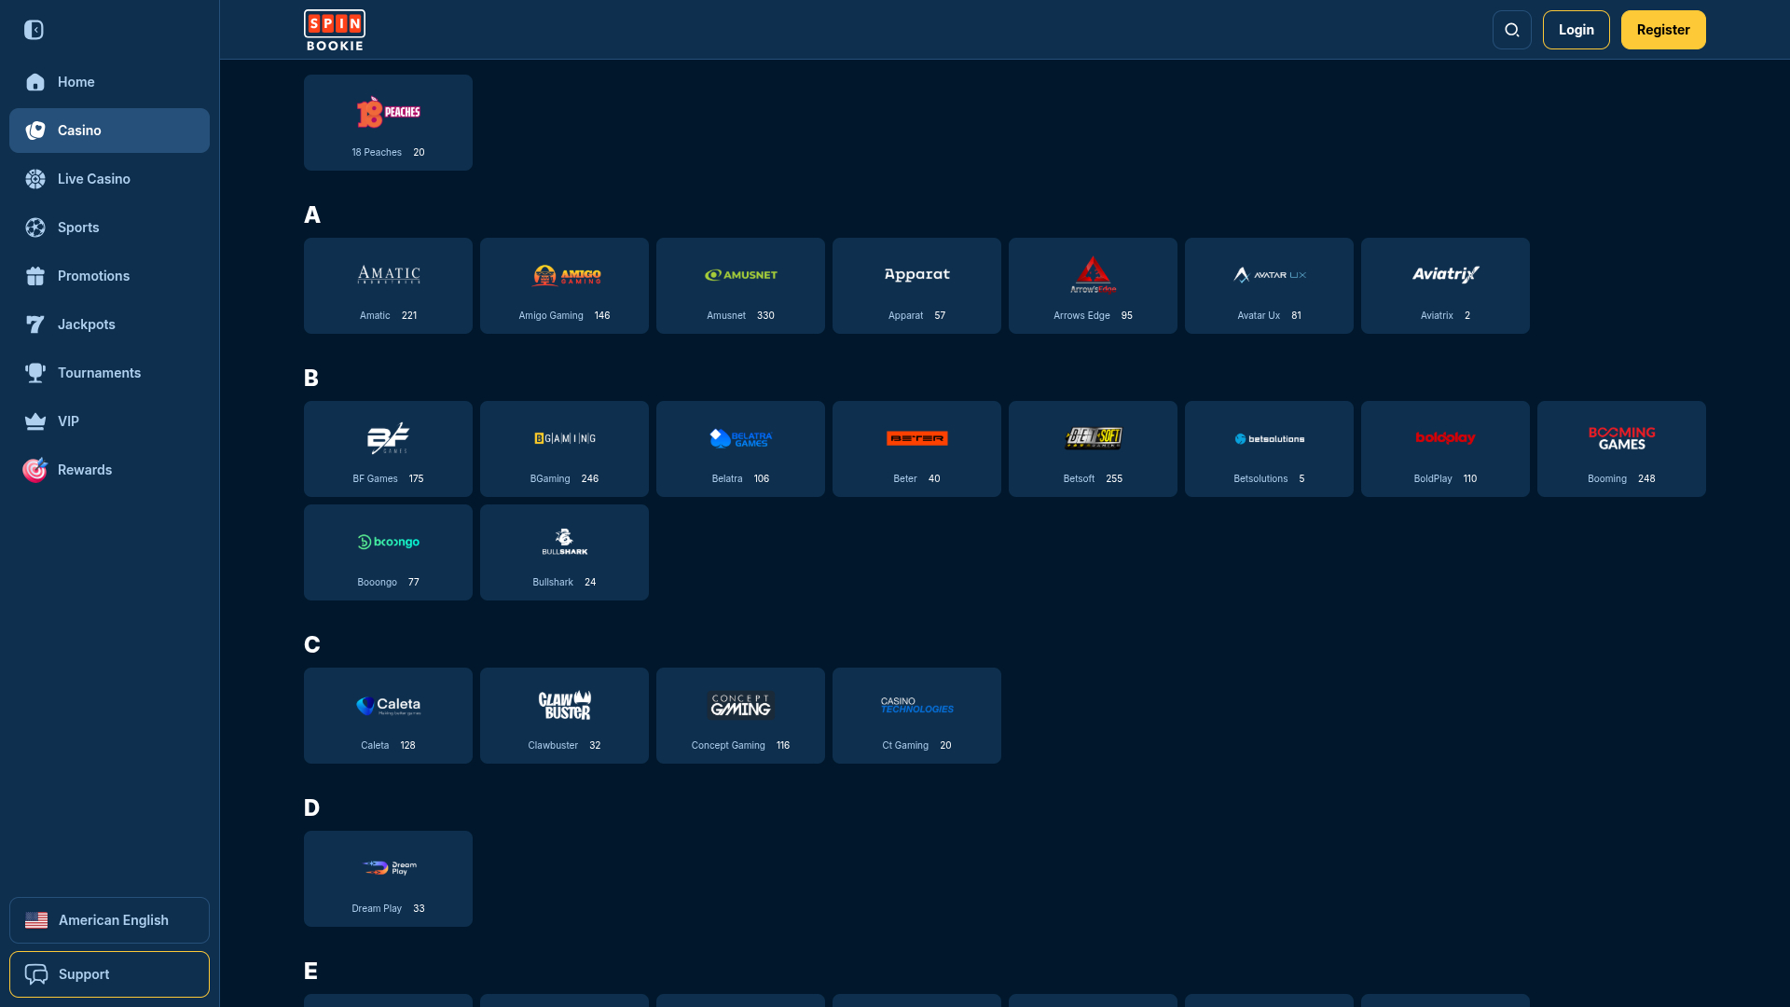
Task: Open the BGaming provider card
Action: [564, 448]
